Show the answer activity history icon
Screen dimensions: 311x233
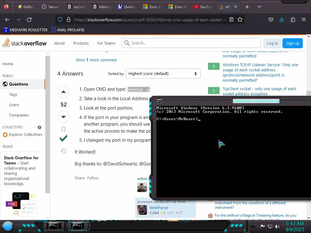click(63, 151)
